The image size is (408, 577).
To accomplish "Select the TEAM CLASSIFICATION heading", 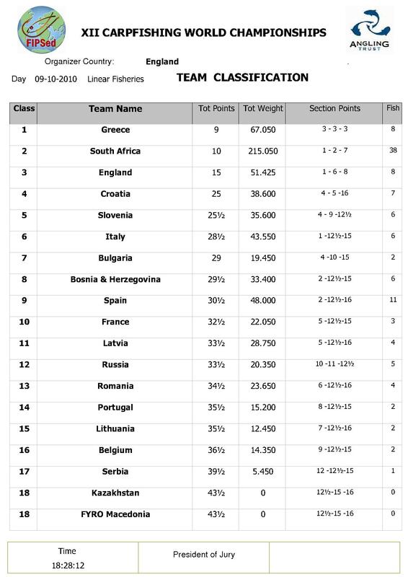I will (x=242, y=78).
